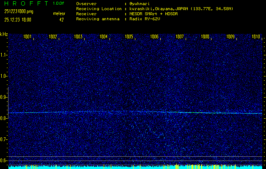Click the 0.8 kHz frequency label

point(4,118)
